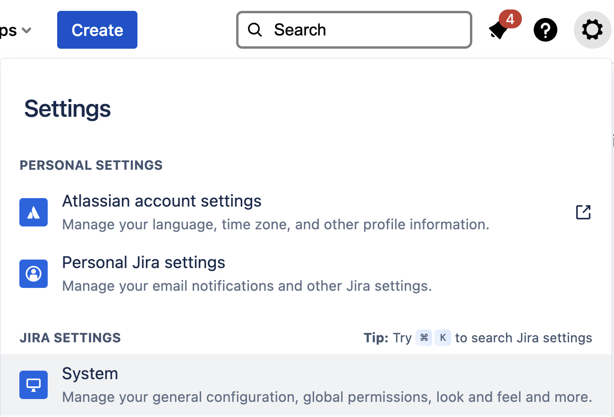The width and height of the screenshot is (614, 417).
Task: Click the Settings gear icon
Action: click(x=592, y=29)
